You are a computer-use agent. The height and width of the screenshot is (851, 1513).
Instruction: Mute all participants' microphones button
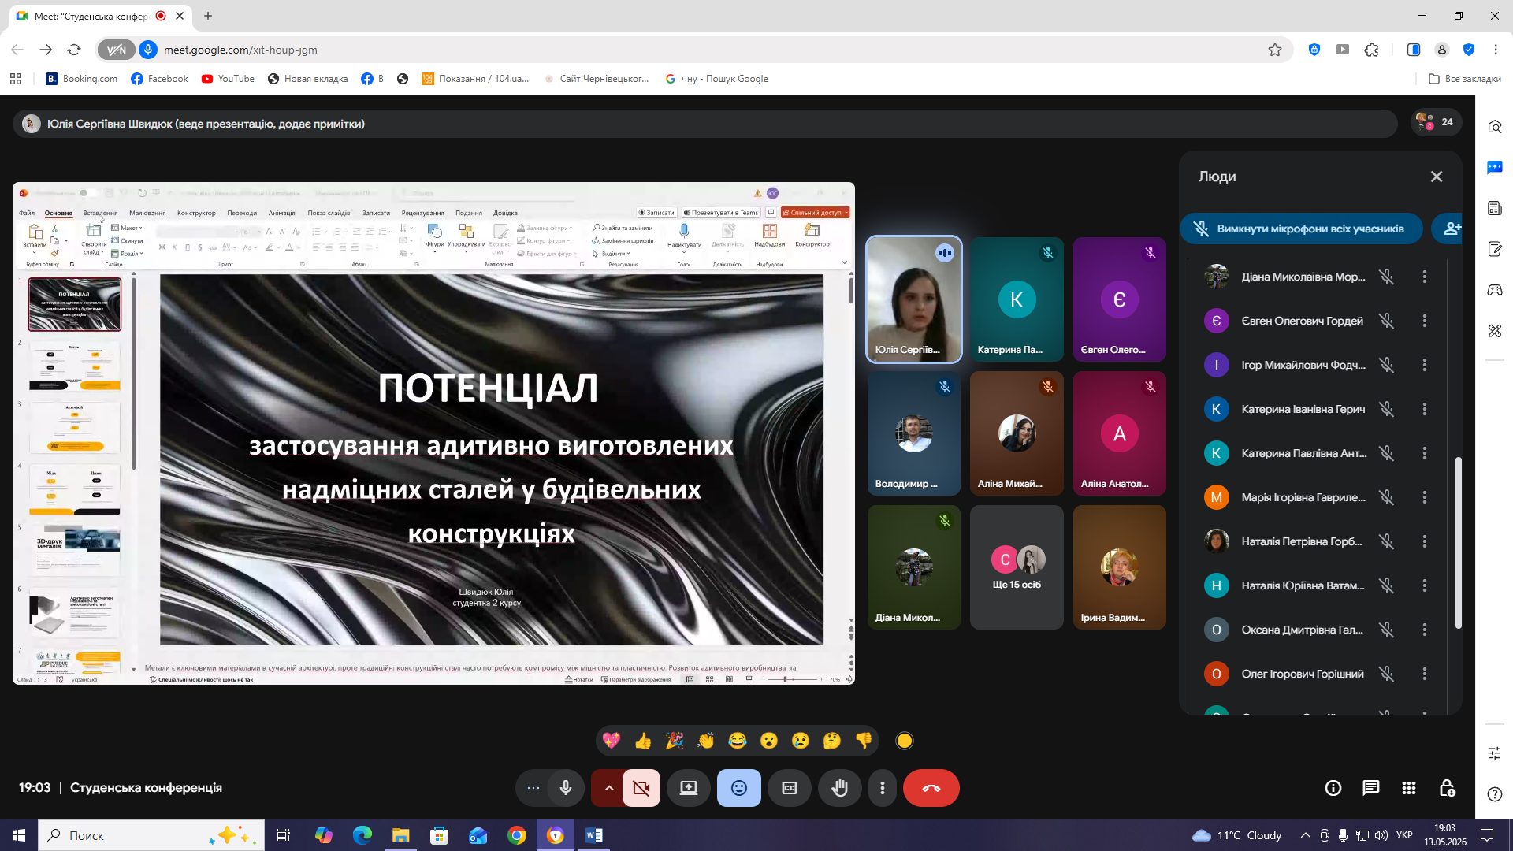(x=1301, y=229)
